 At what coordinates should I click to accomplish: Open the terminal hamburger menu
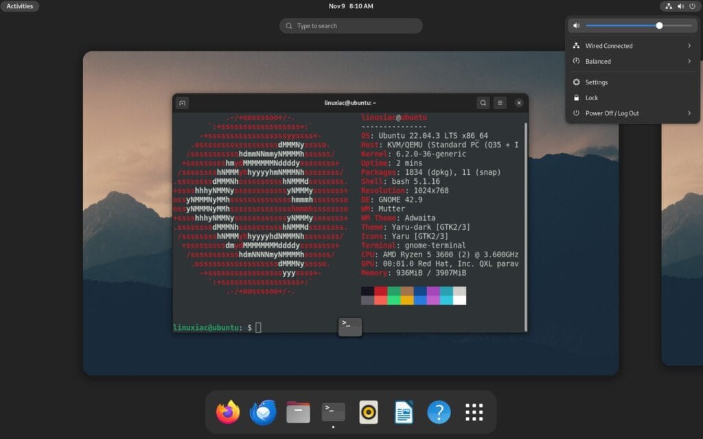(x=500, y=102)
